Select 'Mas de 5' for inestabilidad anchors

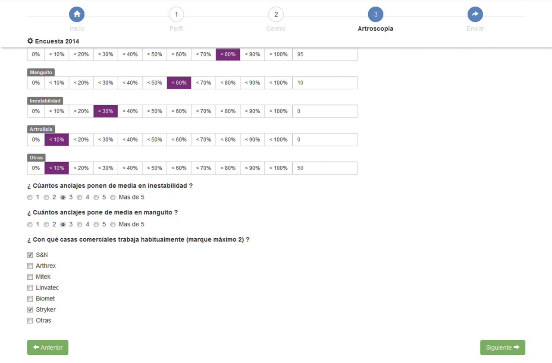(x=113, y=197)
